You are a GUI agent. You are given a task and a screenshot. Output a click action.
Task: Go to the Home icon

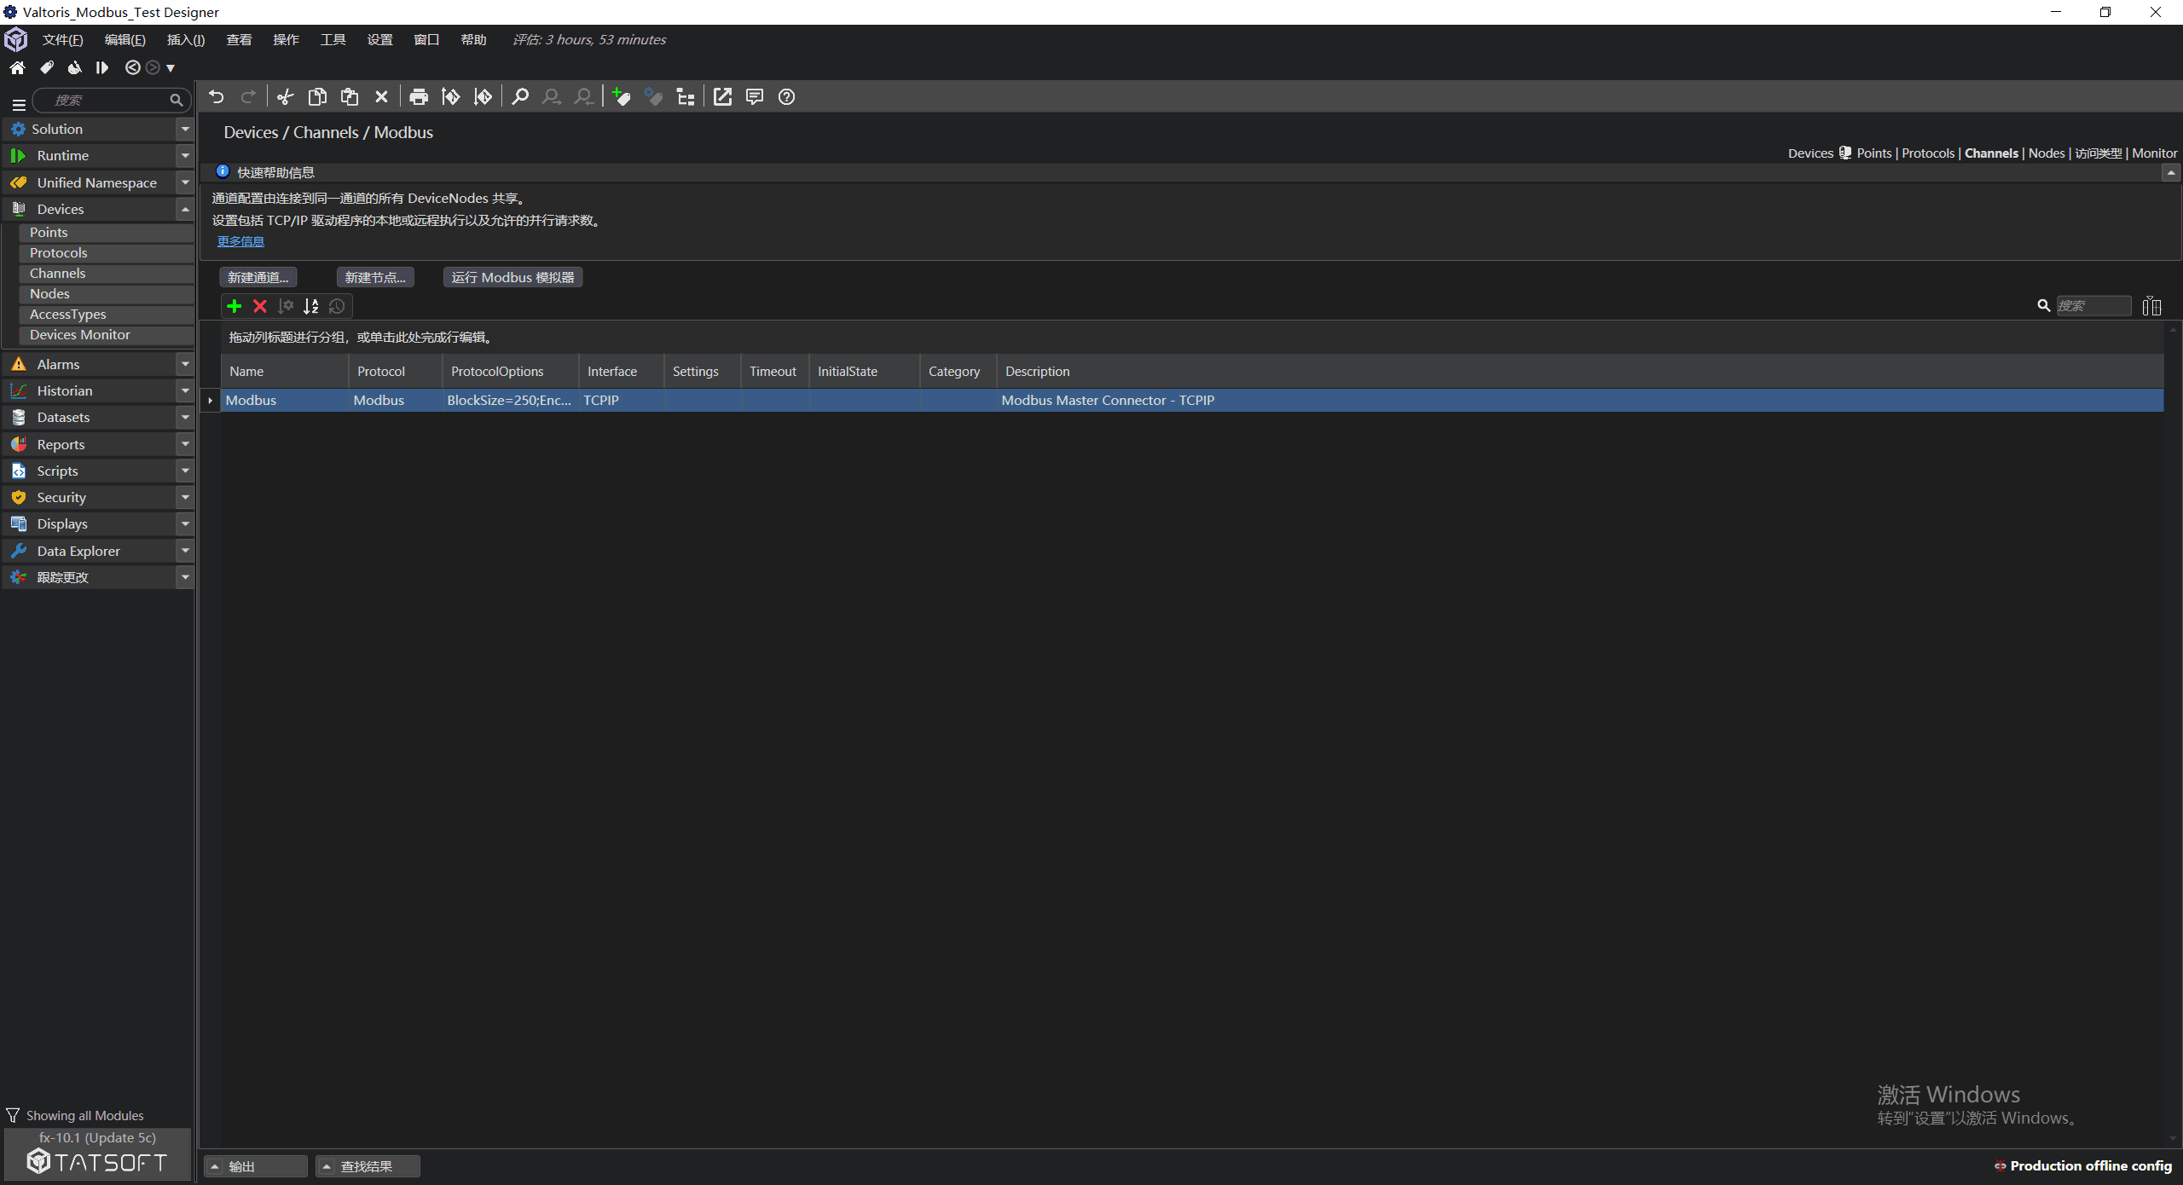pyautogui.click(x=17, y=68)
